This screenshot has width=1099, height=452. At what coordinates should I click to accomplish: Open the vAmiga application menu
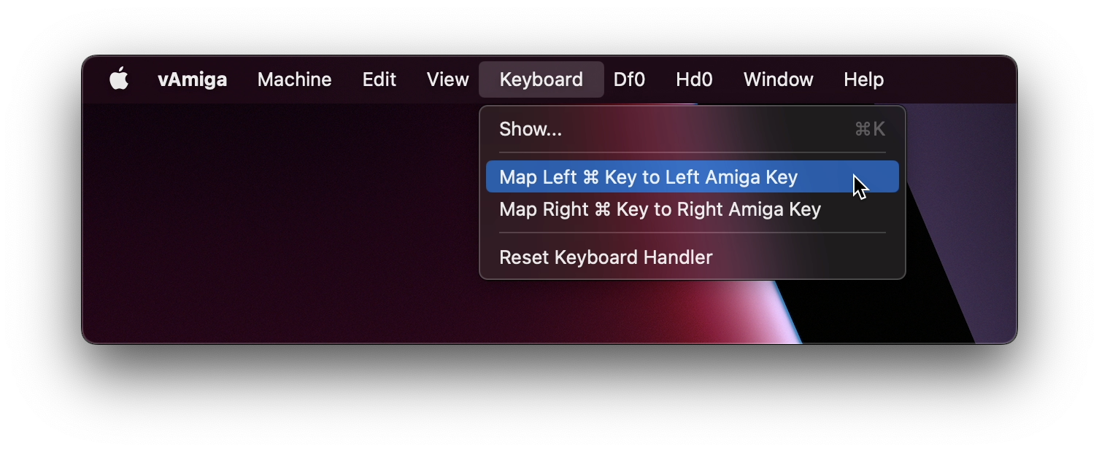coord(192,79)
